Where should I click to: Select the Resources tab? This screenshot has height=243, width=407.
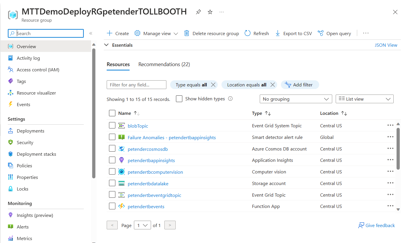(118, 64)
